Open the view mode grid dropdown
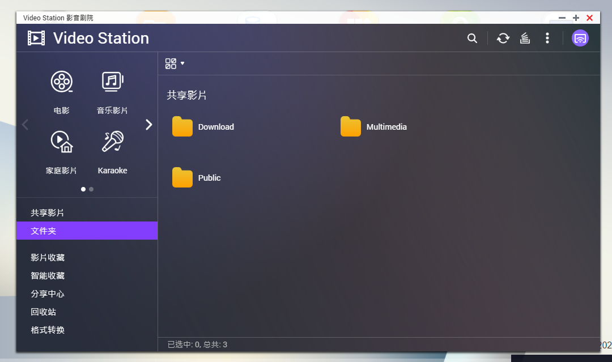612x362 pixels. coord(175,63)
